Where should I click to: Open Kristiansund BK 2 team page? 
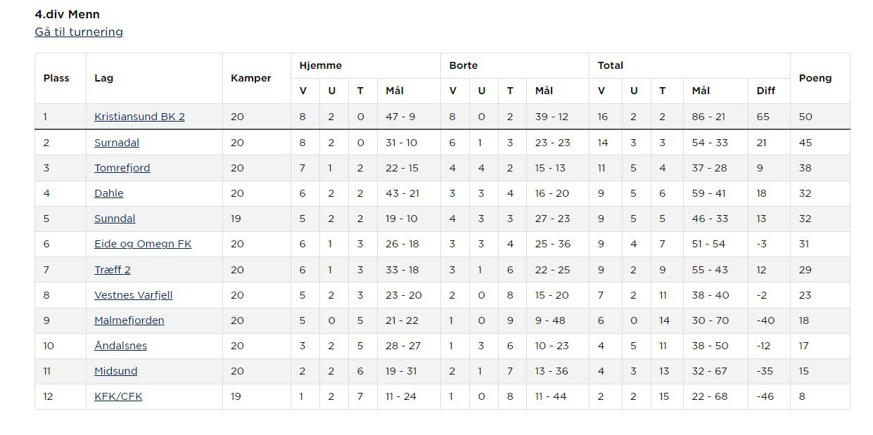pos(139,117)
